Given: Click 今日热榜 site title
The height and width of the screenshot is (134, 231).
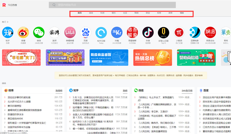Looking at the screenshot, I should click(x=13, y=5).
